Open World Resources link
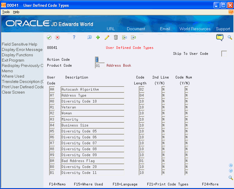Viewport: 234px width, 189px height. 195,29
